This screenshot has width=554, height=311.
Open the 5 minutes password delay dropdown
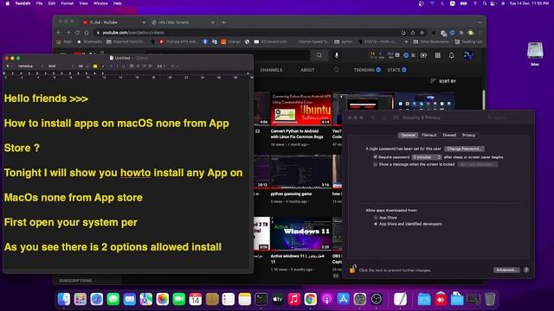click(x=427, y=157)
